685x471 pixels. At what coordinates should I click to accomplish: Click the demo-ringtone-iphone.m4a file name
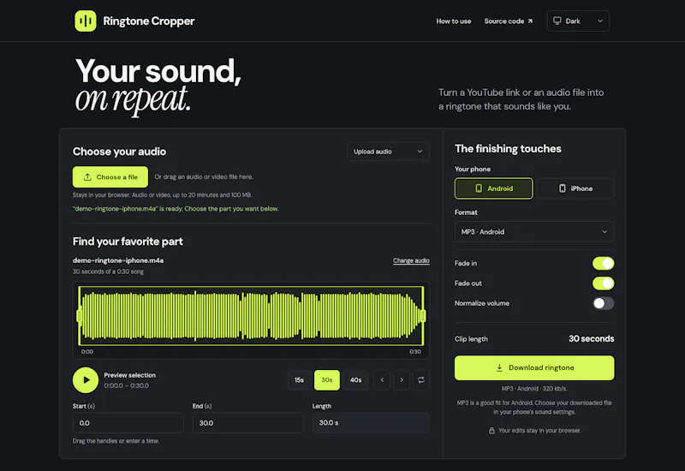[x=118, y=260]
